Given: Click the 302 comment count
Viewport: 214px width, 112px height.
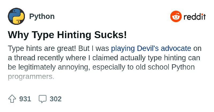Looking at the screenshot, I should tap(56, 99).
